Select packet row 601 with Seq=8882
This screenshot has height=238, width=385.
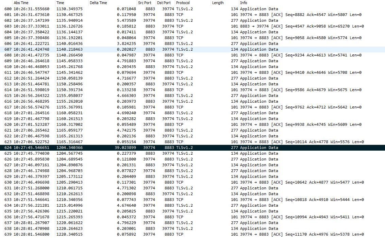point(192,15)
